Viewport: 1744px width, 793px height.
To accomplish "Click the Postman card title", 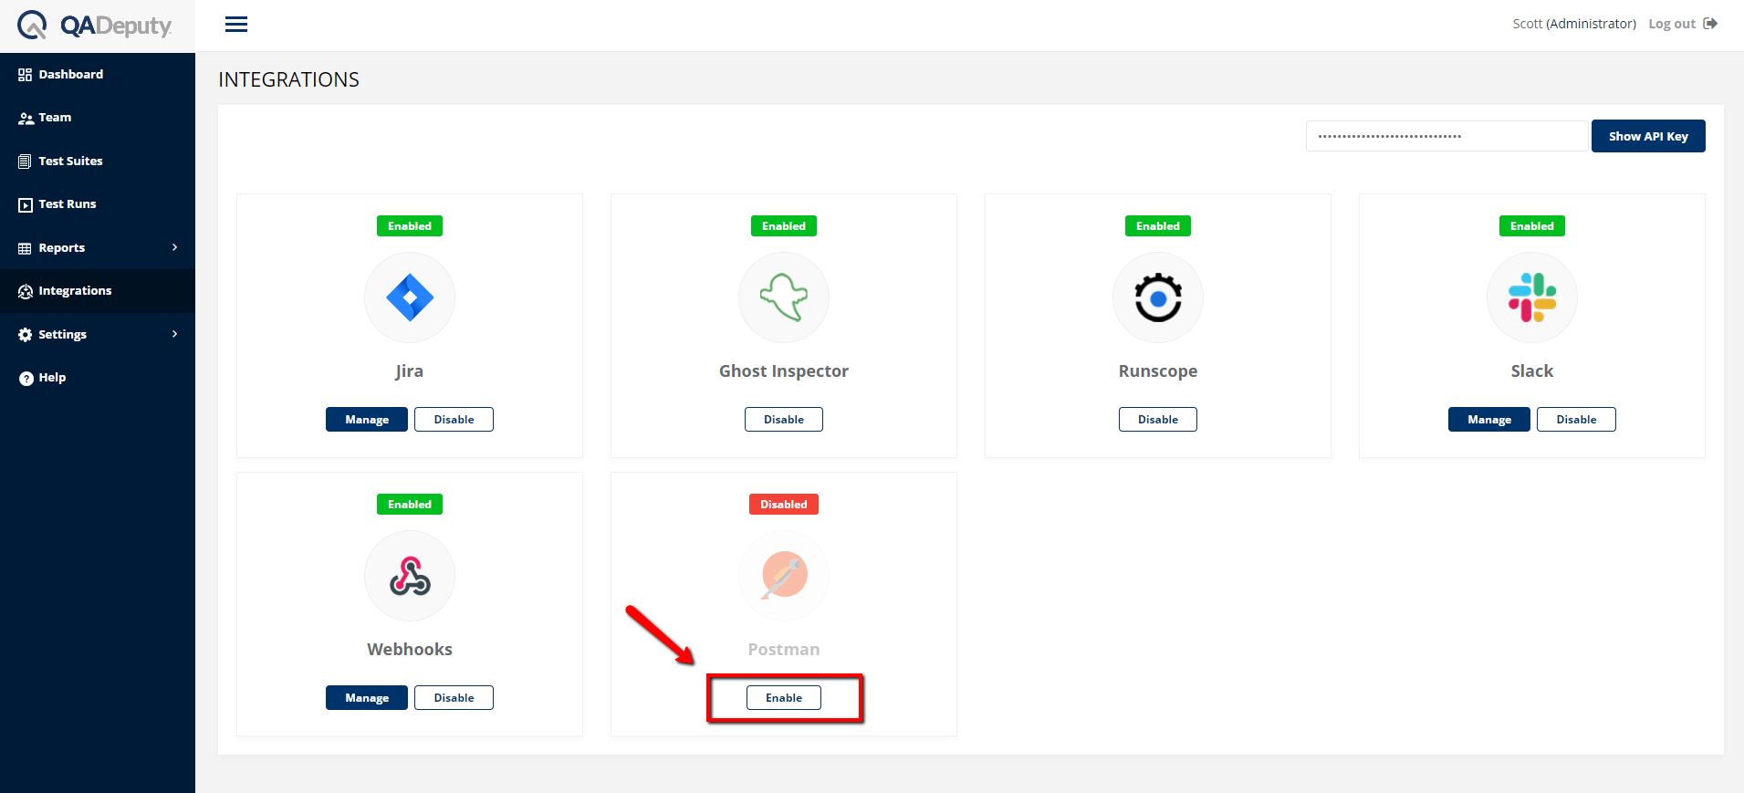I will pos(784,650).
